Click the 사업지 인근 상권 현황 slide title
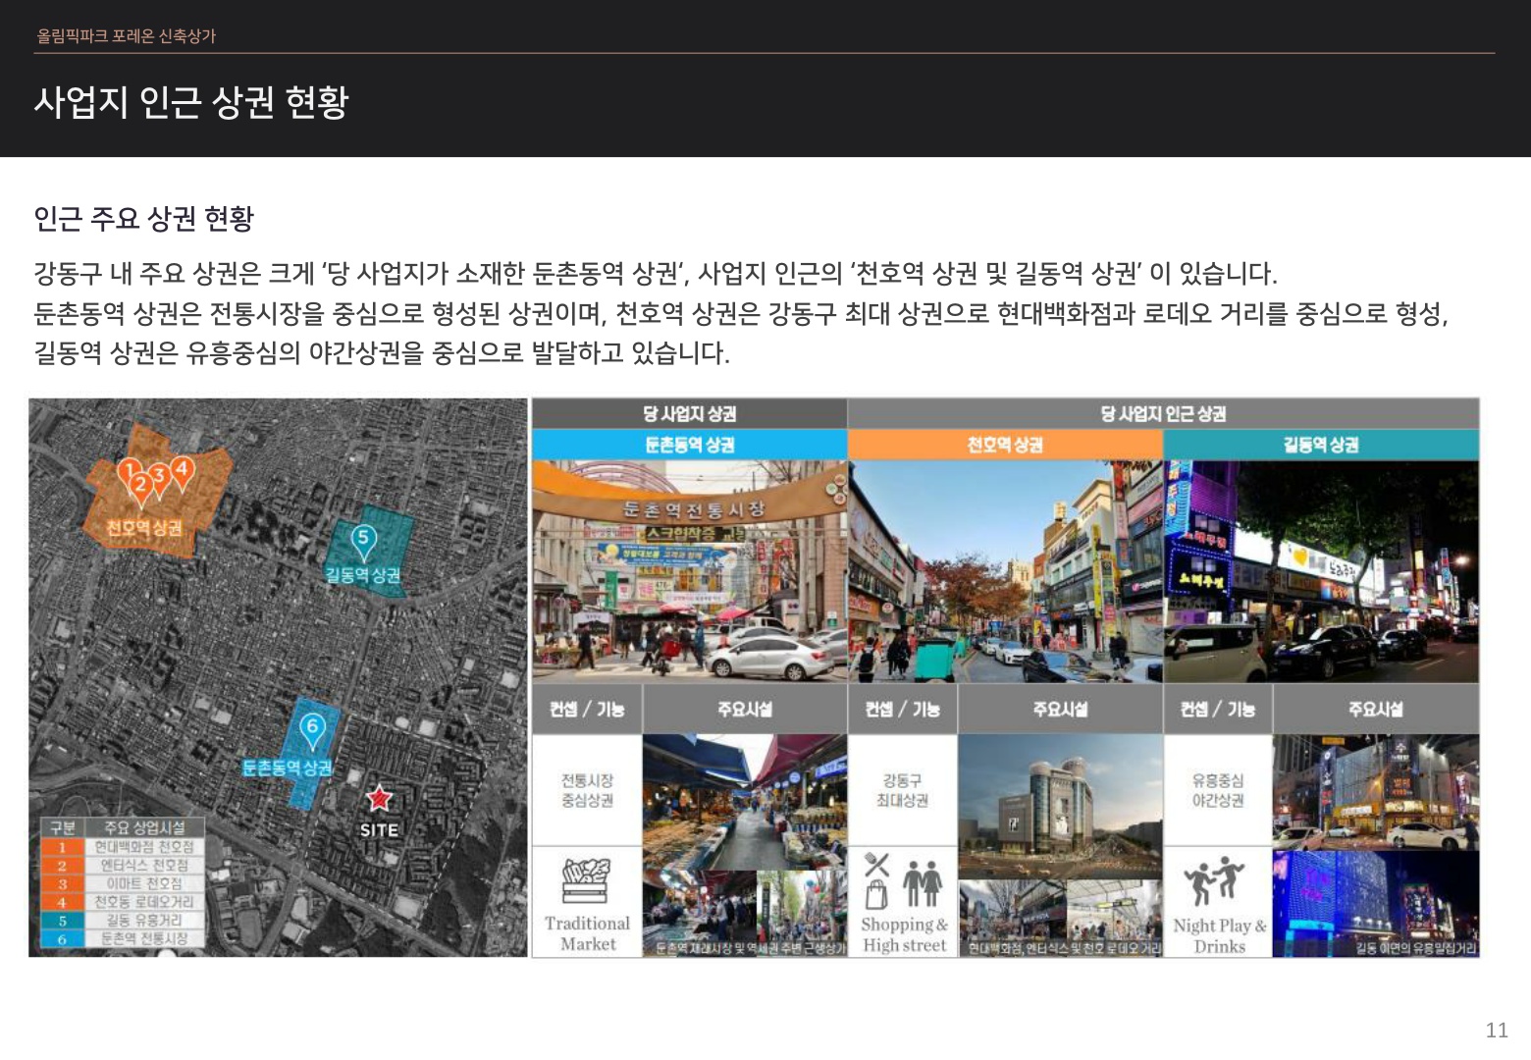Image resolution: width=1531 pixels, height=1060 pixels. click(x=191, y=102)
